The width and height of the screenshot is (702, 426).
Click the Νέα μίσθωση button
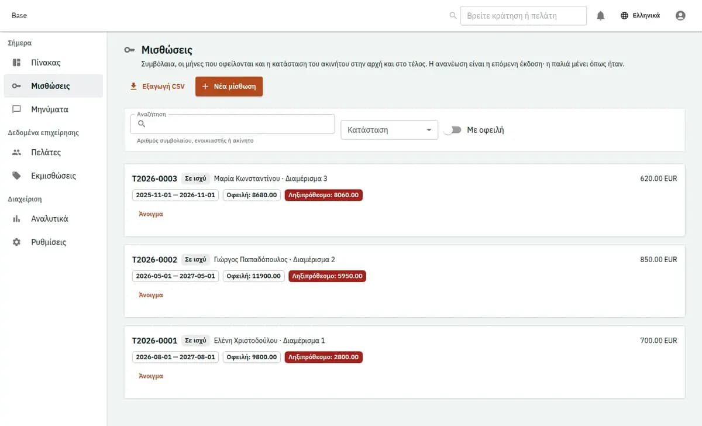(x=229, y=87)
